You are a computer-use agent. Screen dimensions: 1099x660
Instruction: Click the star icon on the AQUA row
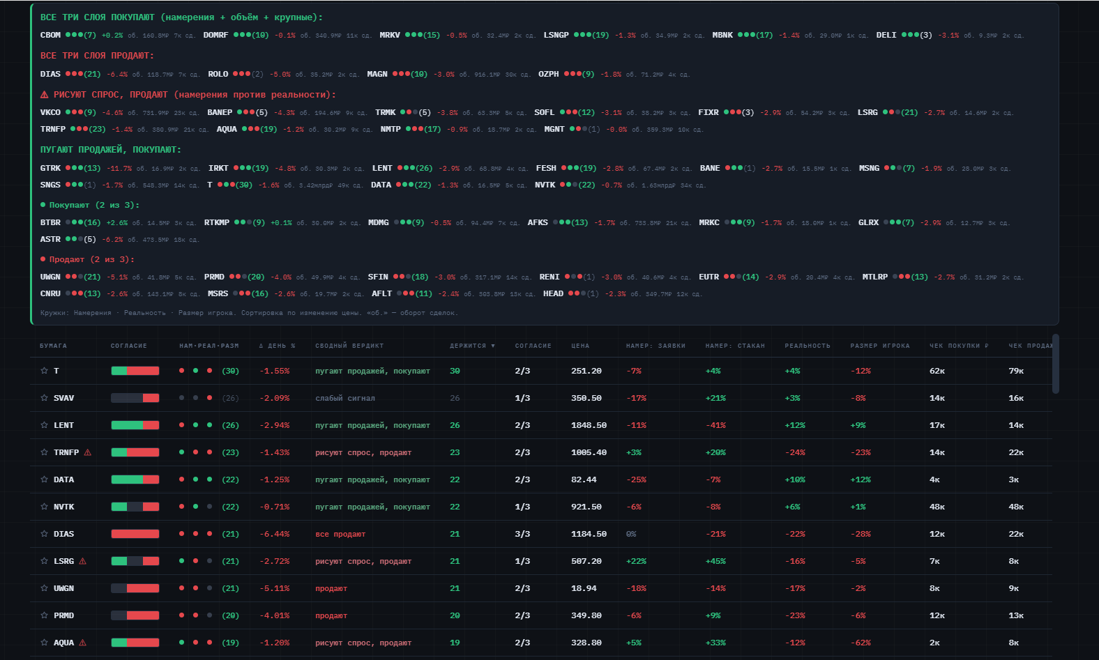44,643
